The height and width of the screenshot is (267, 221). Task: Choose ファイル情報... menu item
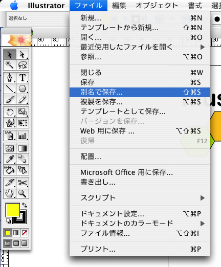[x=140, y=233]
